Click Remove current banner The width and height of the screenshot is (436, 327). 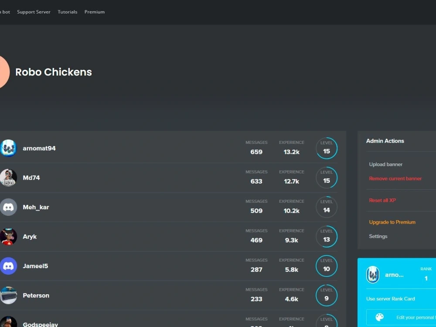point(395,178)
